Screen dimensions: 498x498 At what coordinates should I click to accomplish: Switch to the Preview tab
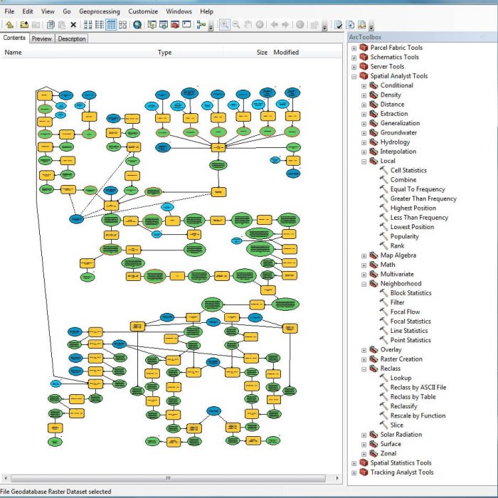(x=41, y=38)
